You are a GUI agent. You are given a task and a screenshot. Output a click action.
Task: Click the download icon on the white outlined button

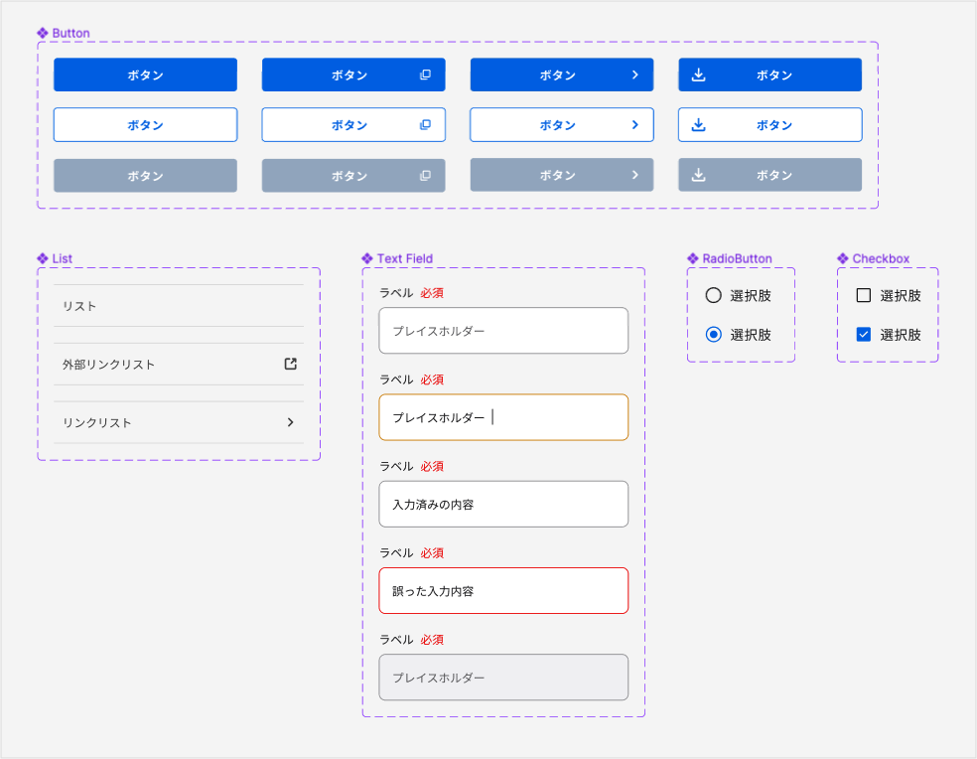[x=698, y=125]
